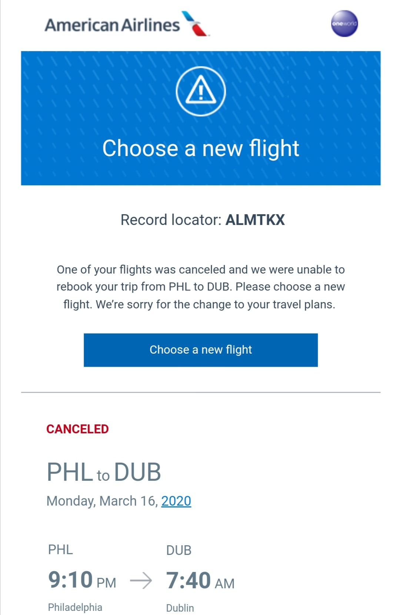Click the Monday, March 16 date text

pos(102,501)
